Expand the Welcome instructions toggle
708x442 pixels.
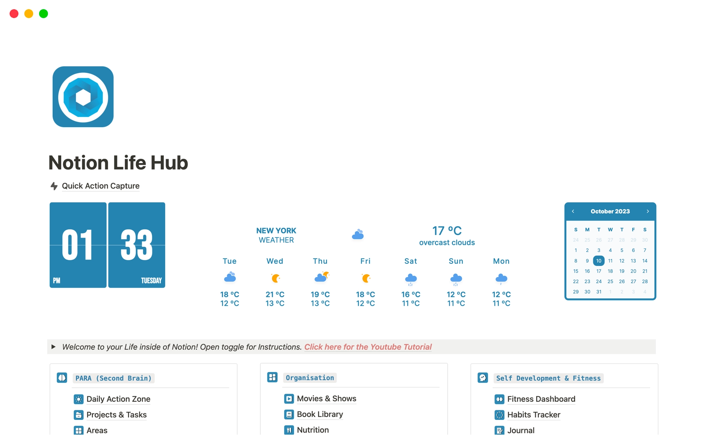(x=55, y=347)
